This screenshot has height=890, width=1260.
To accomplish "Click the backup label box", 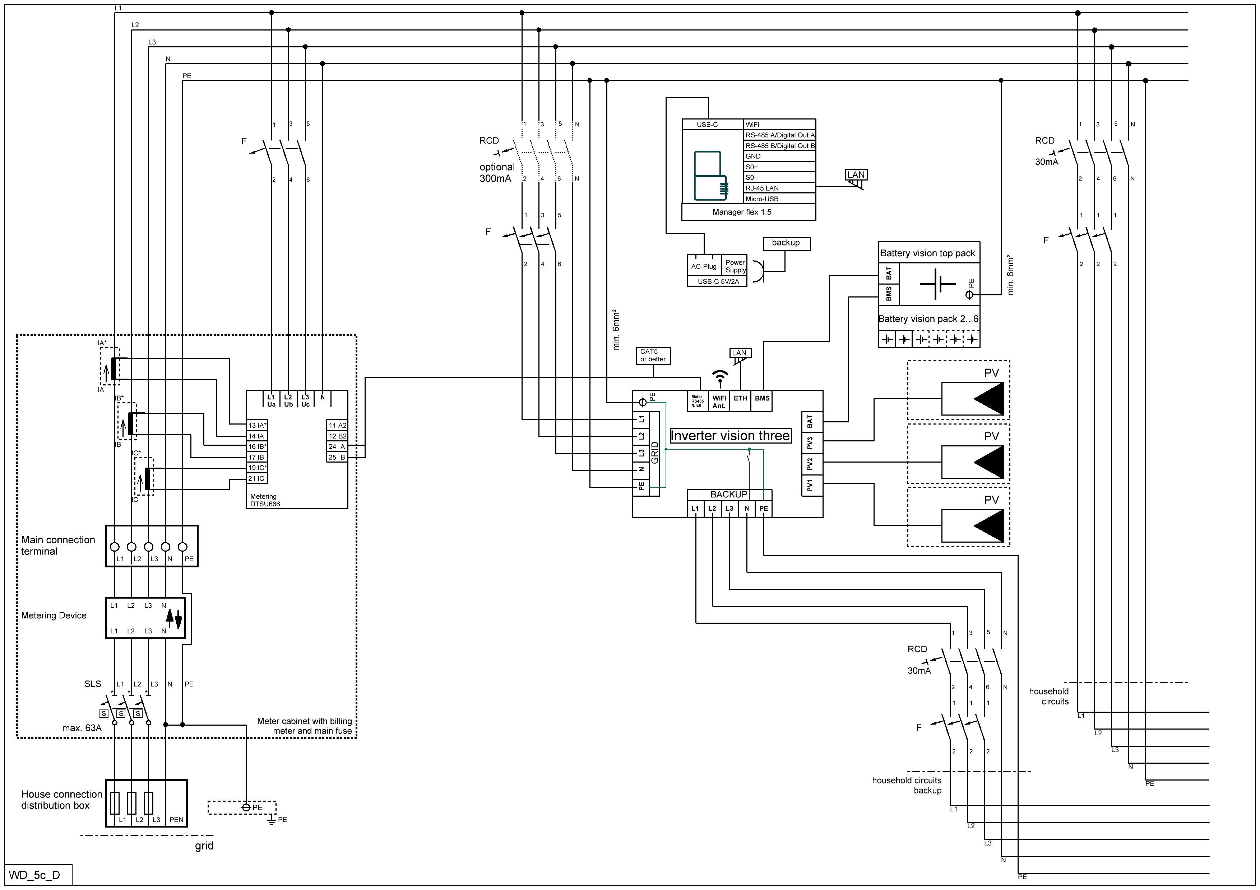I will [x=786, y=243].
